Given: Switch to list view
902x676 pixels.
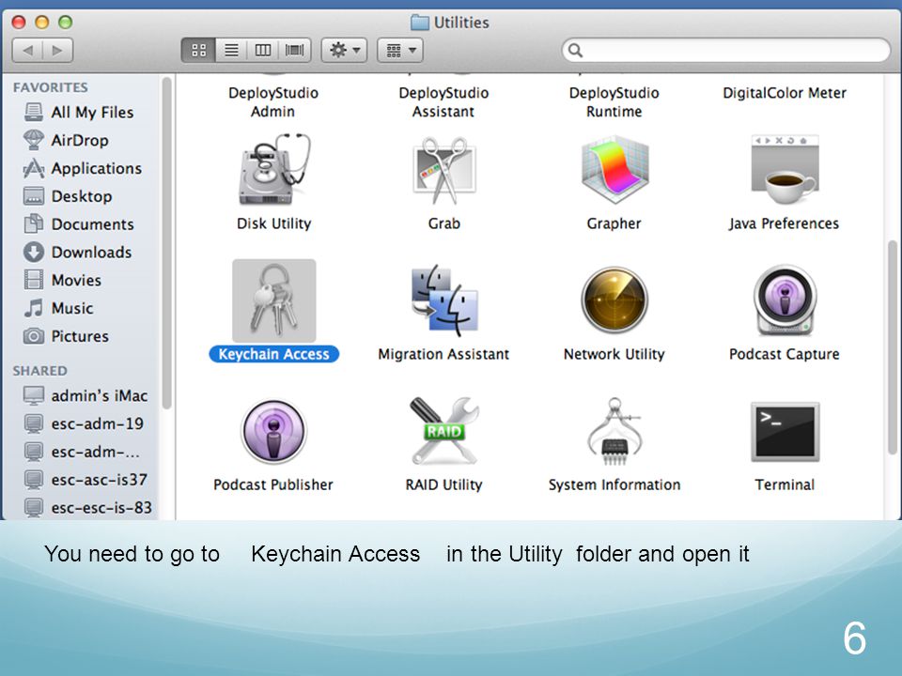Looking at the screenshot, I should pos(231,51).
